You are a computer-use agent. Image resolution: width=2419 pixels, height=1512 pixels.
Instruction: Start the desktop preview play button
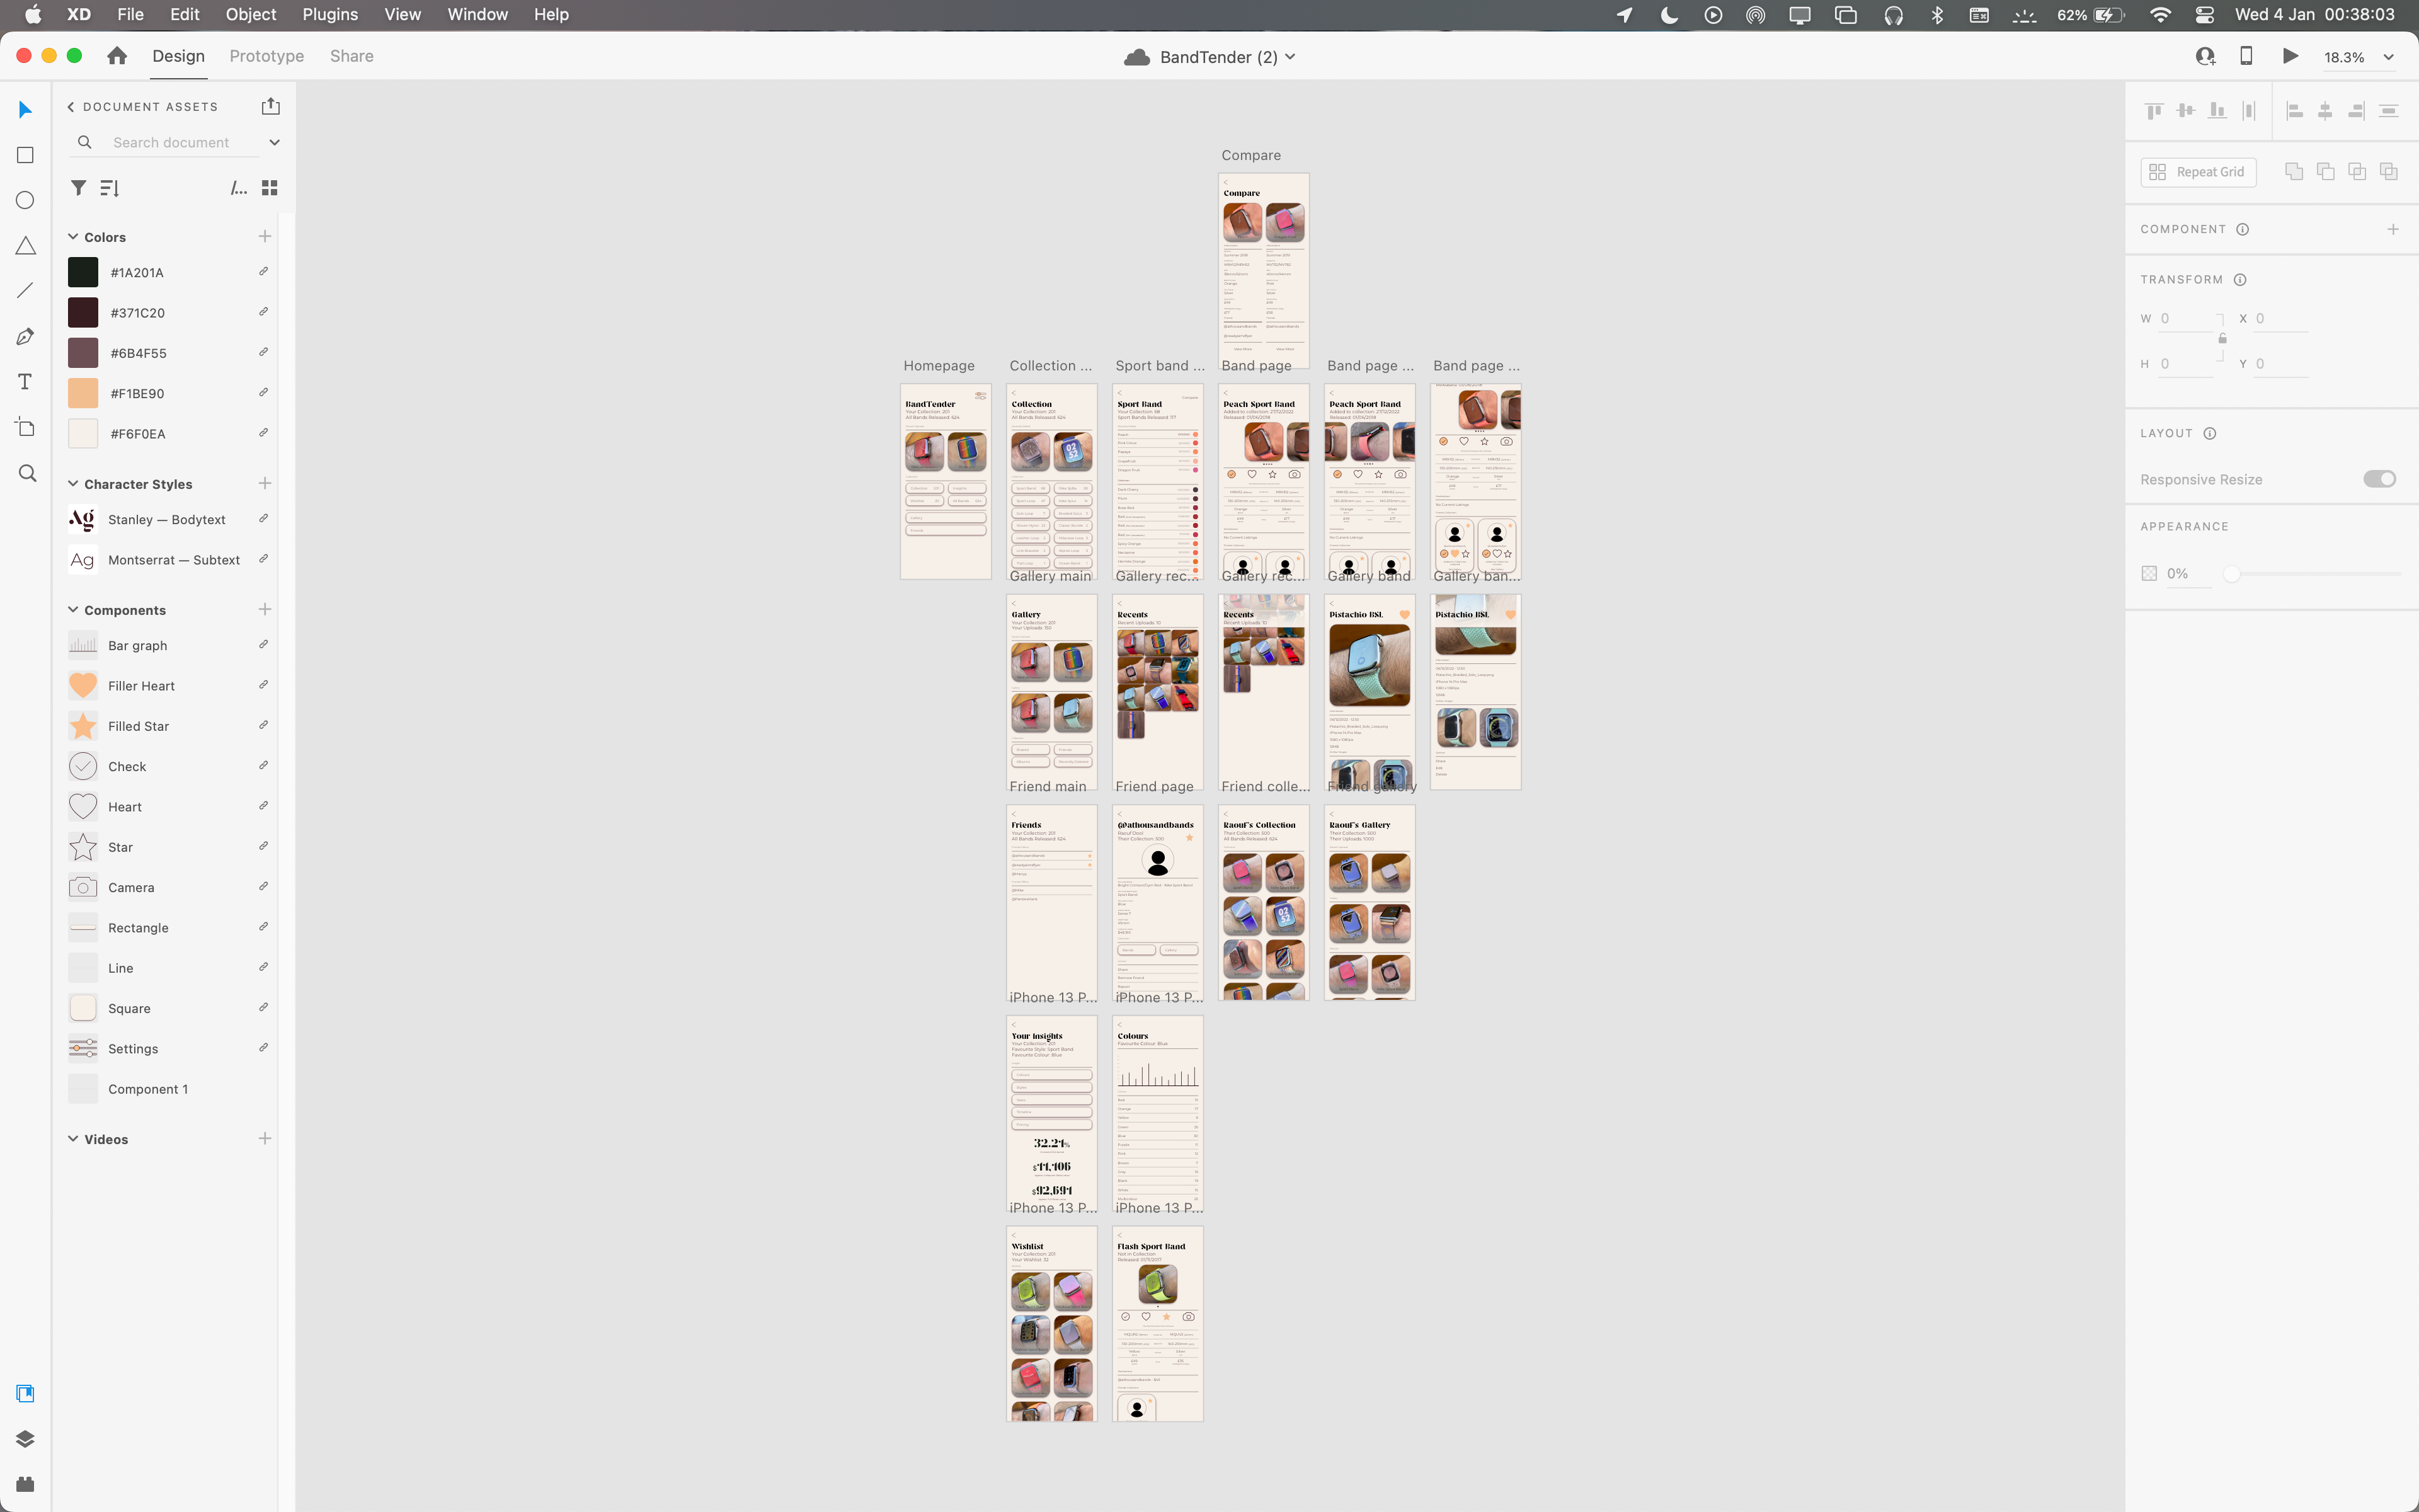2290,56
